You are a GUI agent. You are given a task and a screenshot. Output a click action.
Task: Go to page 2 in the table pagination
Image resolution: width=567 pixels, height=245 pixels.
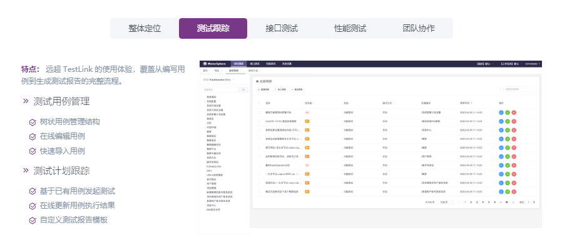pyautogui.click(x=471, y=202)
